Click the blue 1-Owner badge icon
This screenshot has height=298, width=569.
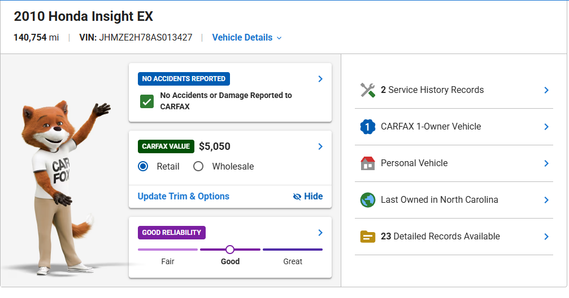tap(367, 127)
